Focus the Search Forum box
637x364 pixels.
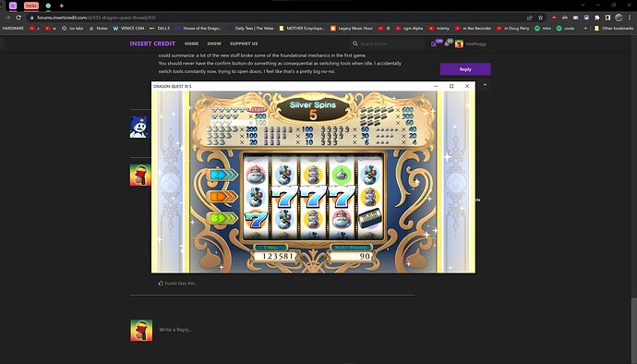[x=388, y=43]
